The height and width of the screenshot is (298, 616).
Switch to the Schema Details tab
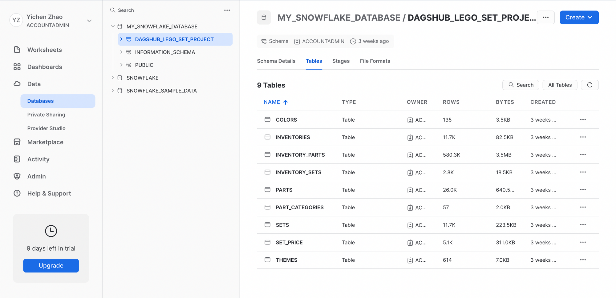point(276,61)
